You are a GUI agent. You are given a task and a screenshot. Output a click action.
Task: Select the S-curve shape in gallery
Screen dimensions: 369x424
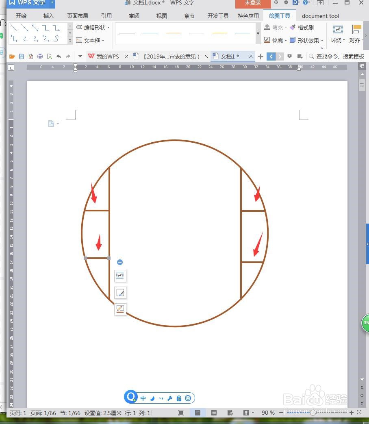pyautogui.click(x=56, y=38)
